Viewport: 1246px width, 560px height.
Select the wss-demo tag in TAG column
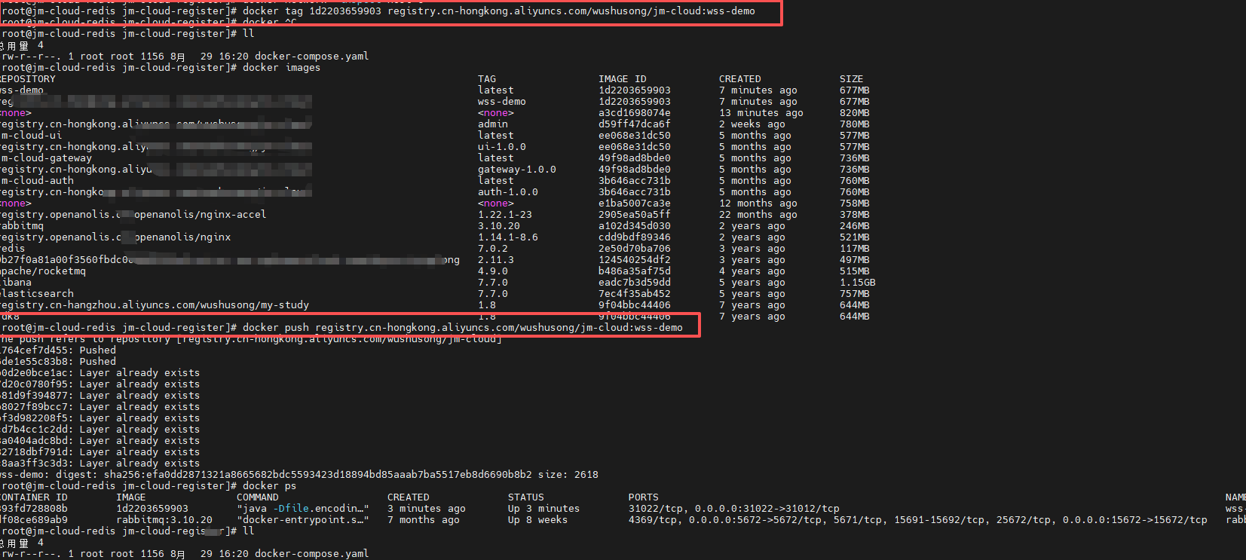coord(501,102)
